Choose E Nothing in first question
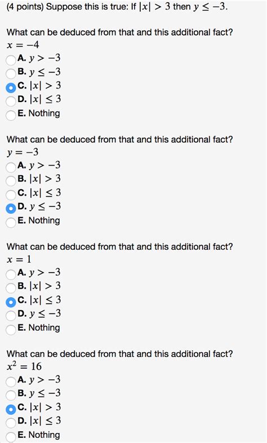Screen dimensions: 267x443 11,116
